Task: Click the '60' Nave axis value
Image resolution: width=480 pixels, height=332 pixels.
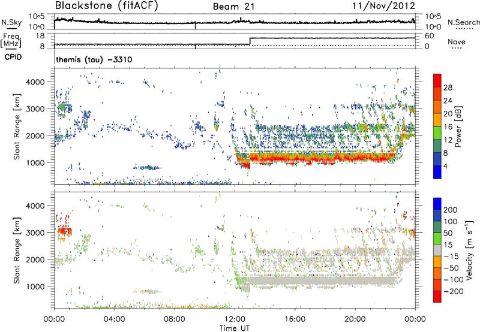Action: (429, 36)
